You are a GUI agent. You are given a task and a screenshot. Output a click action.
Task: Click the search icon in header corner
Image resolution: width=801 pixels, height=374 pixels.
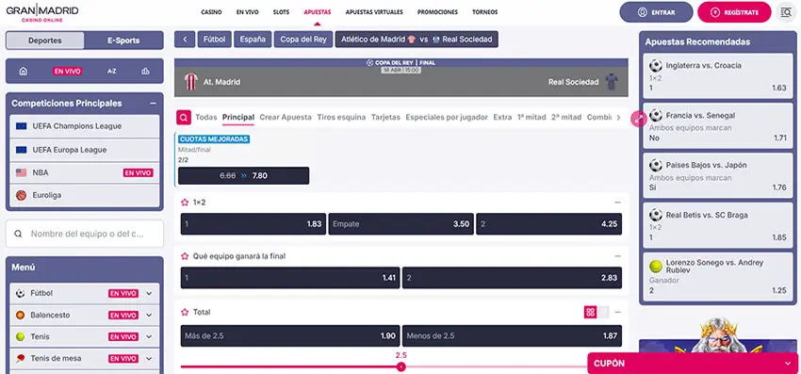tap(786, 12)
